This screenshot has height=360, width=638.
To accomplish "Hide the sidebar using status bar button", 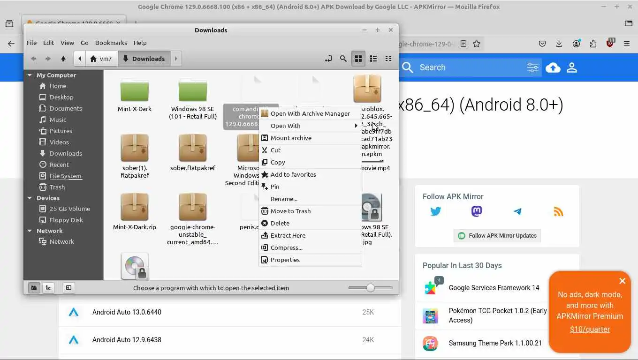I will [x=68, y=288].
